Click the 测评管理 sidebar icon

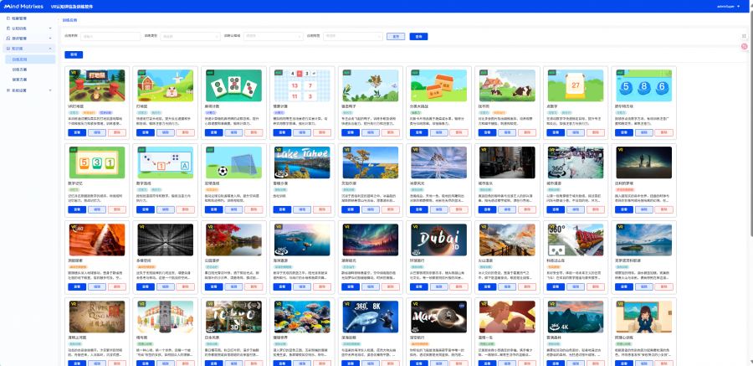[x=6, y=39]
